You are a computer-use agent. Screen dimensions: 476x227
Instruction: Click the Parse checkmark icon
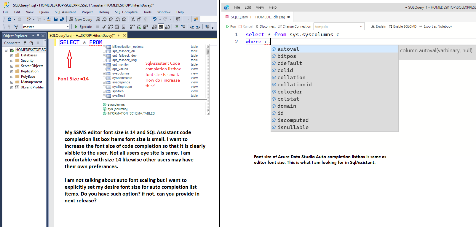(x=104, y=27)
